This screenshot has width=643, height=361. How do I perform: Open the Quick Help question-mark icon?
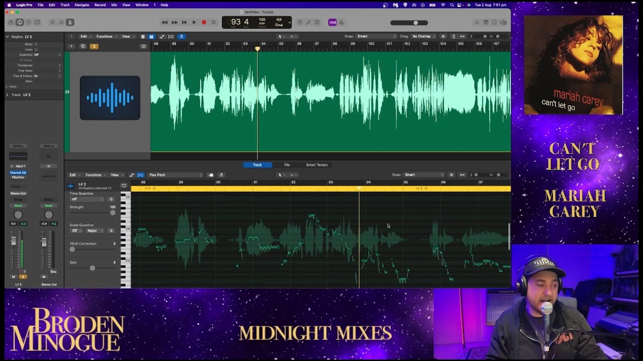tap(28, 22)
